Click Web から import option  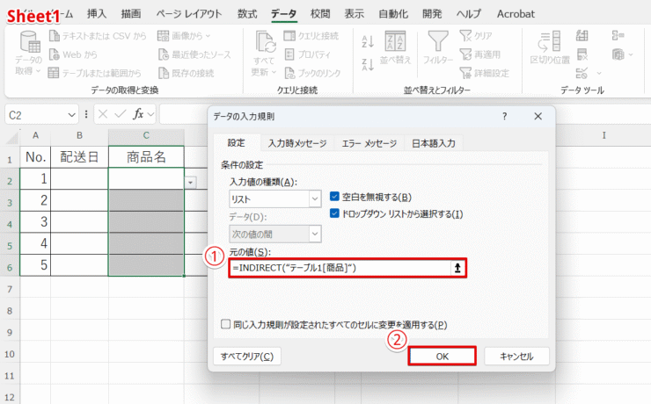(73, 54)
